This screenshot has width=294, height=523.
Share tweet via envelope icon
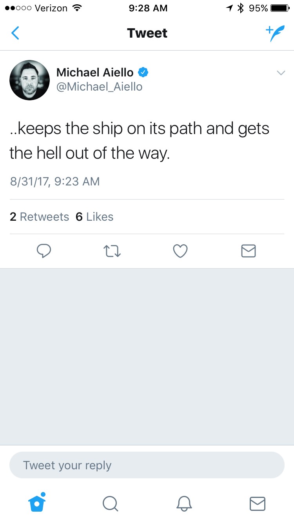[249, 251]
